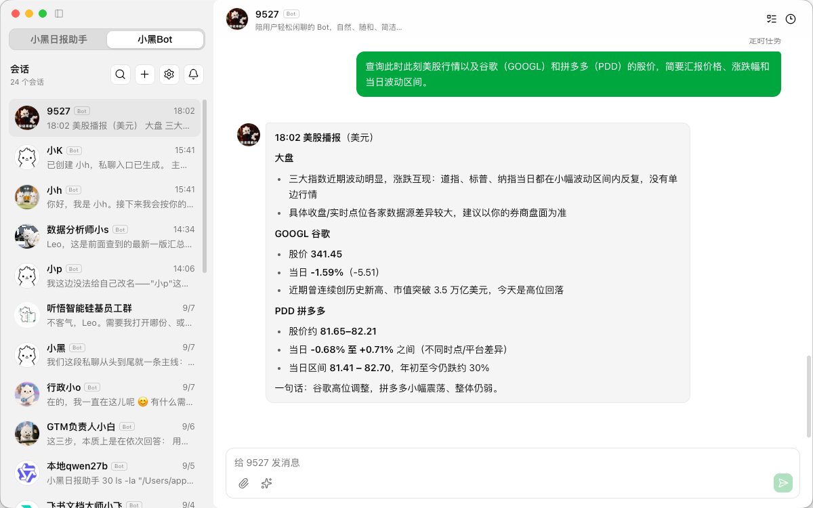Open the 行政小o conversation
Image resolution: width=813 pixels, height=508 pixels.
click(105, 394)
